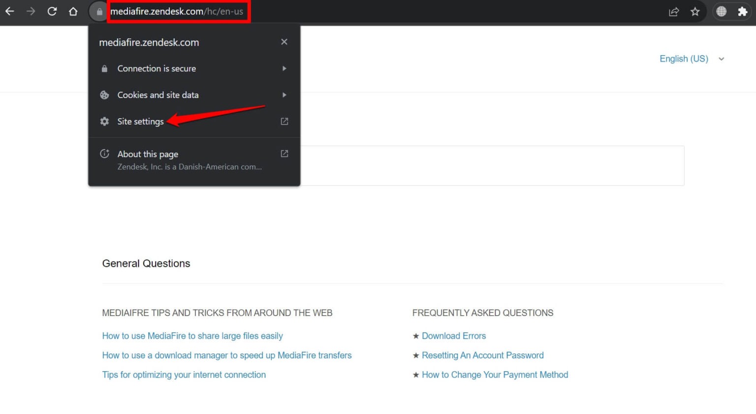Click the share icon in the toolbar
The height and width of the screenshot is (414, 756).
click(x=674, y=12)
